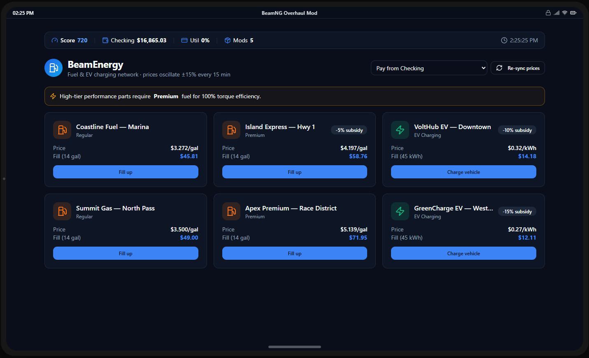Click the clock icon beside 2:25:25 PM
The width and height of the screenshot is (589, 358).
[504, 40]
